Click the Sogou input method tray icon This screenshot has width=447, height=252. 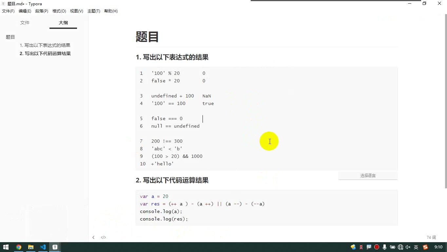425,247
